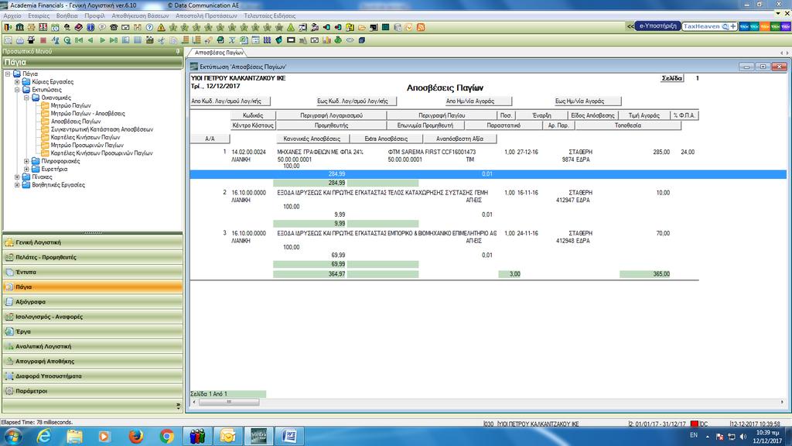Select Συγκεντρωτική Κατάσταση Αποσβέσεων tree item
This screenshot has height=446, width=792.
(x=101, y=129)
